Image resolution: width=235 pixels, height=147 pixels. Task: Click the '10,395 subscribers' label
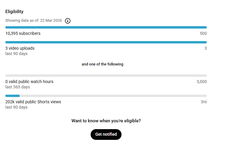click(23, 33)
